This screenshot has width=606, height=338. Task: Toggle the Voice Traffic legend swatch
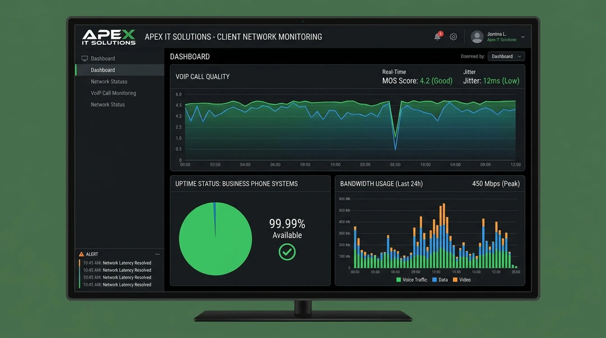[x=398, y=280]
